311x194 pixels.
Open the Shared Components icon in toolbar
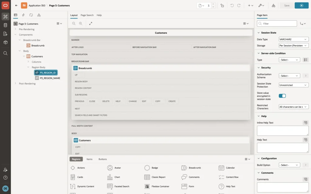click(273, 5)
